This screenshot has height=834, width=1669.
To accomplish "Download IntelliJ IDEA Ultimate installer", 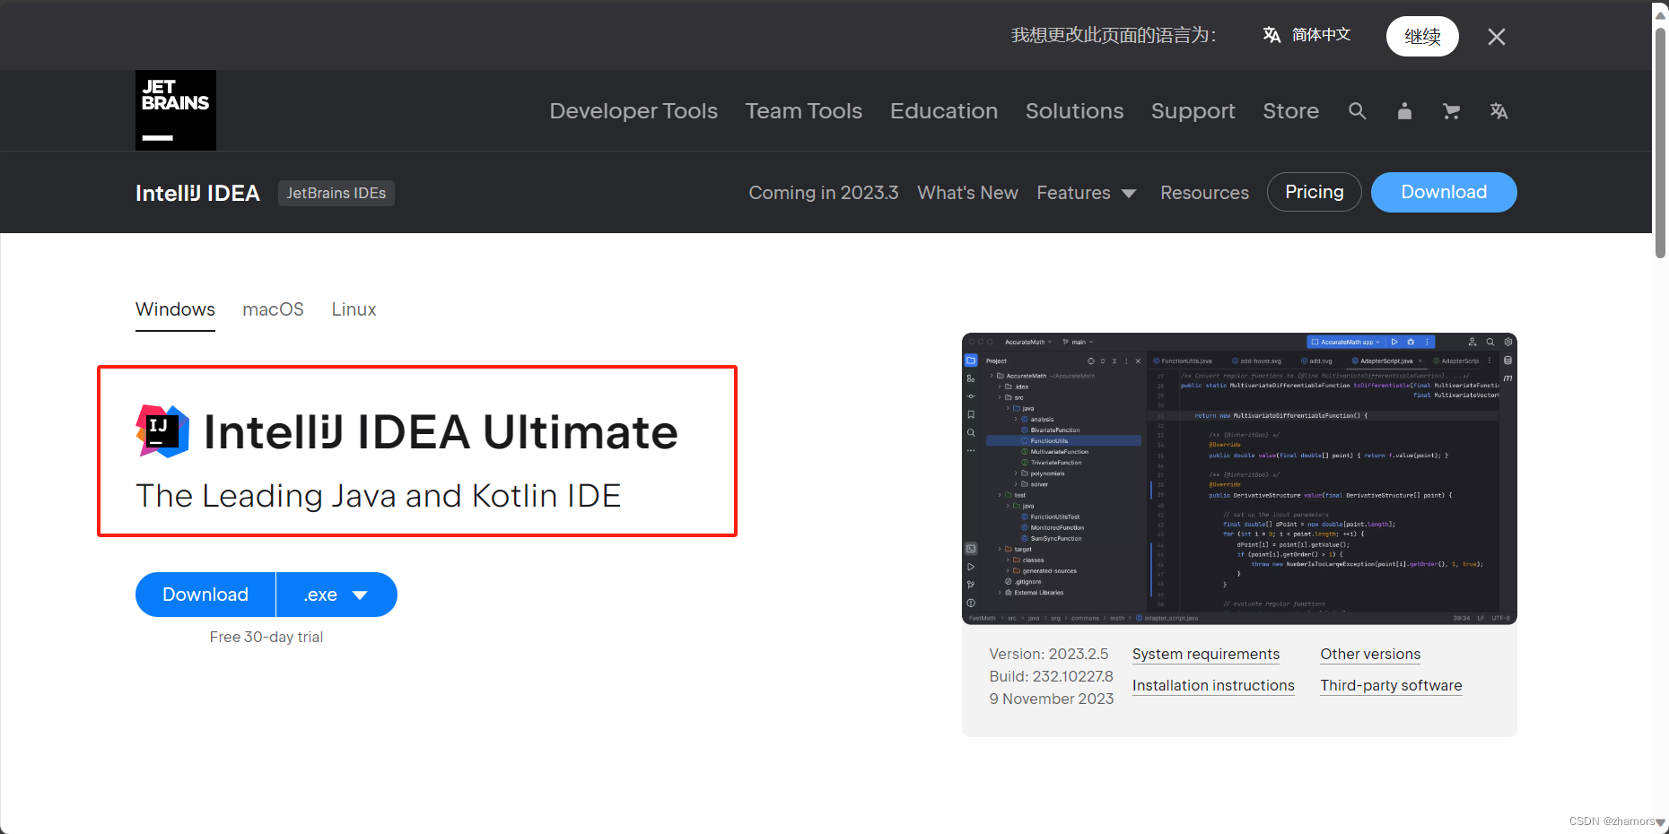I will [x=205, y=595].
